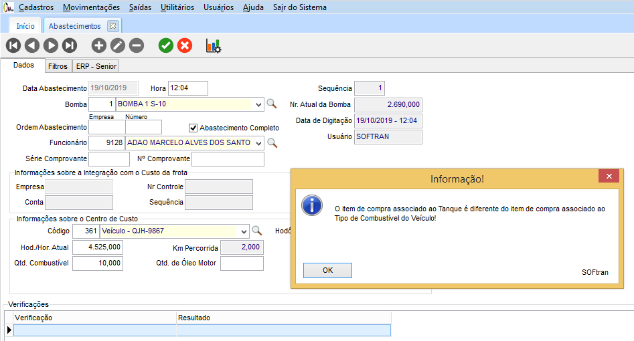Jump to the last record

click(x=70, y=45)
